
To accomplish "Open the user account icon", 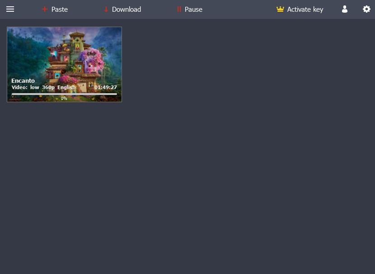I will pyautogui.click(x=345, y=9).
